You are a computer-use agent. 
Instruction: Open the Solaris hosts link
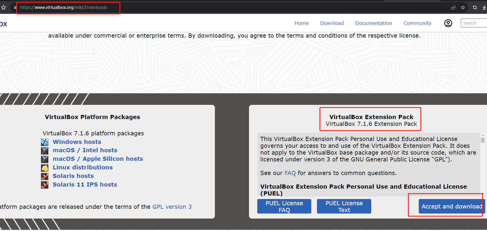73,176
